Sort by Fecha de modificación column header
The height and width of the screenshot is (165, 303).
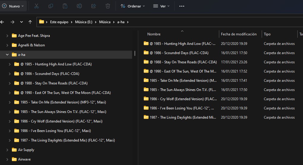pyautogui.click(x=239, y=34)
